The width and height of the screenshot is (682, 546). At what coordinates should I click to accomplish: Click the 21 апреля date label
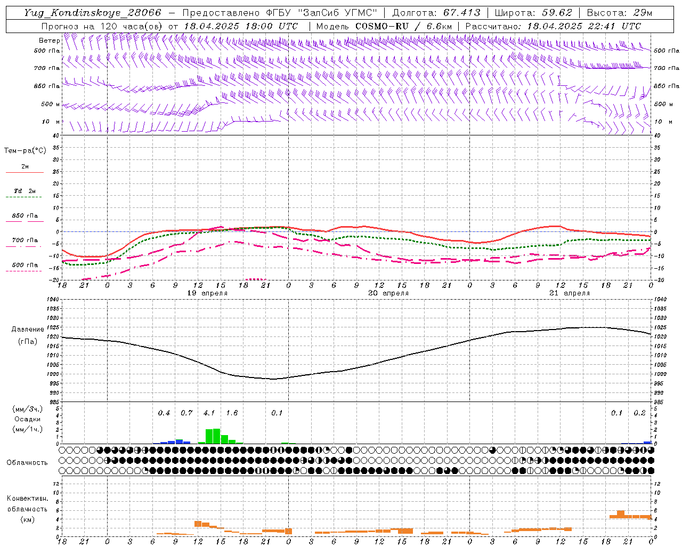click(x=570, y=293)
